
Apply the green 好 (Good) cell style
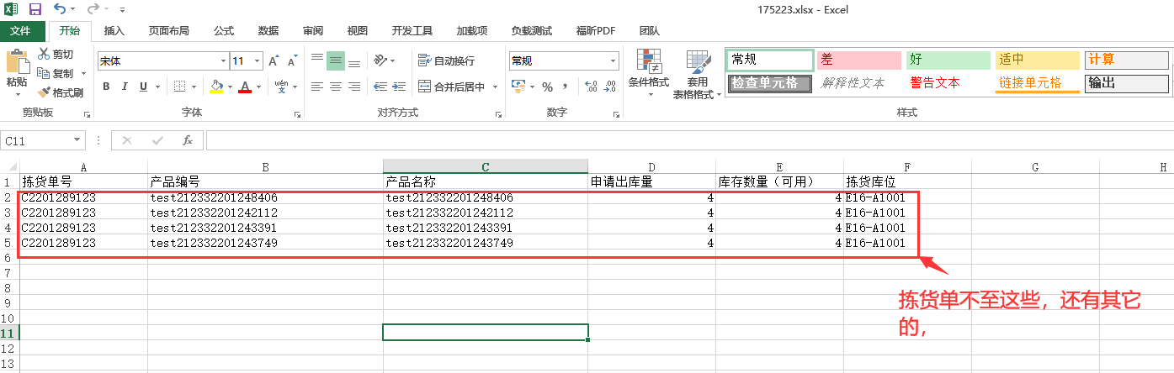coord(948,60)
